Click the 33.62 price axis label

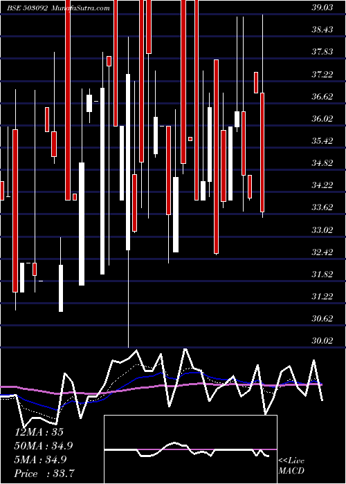click(x=322, y=207)
